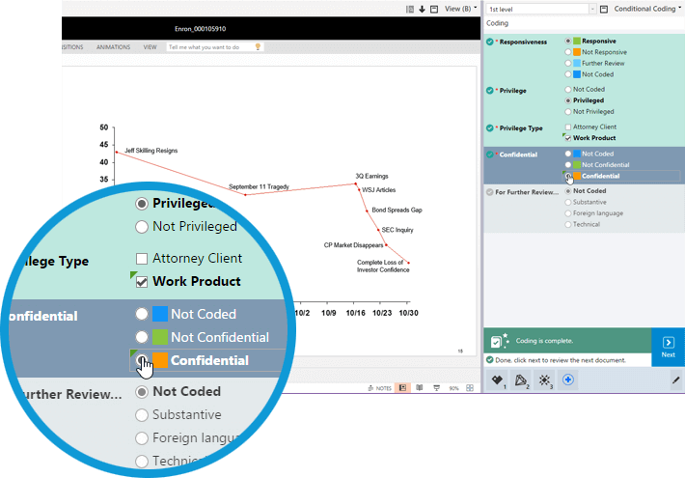Click the WSJ Articles chart label
The image size is (685, 478).
[379, 190]
